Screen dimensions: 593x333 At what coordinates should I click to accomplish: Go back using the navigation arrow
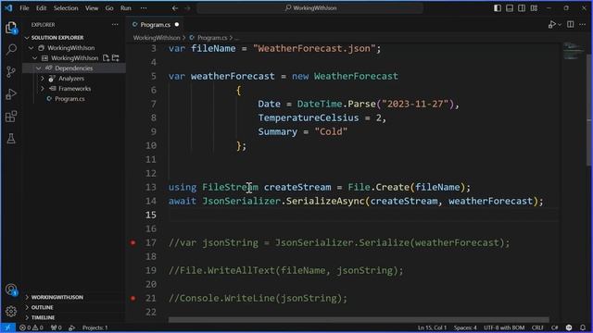tap(175, 8)
